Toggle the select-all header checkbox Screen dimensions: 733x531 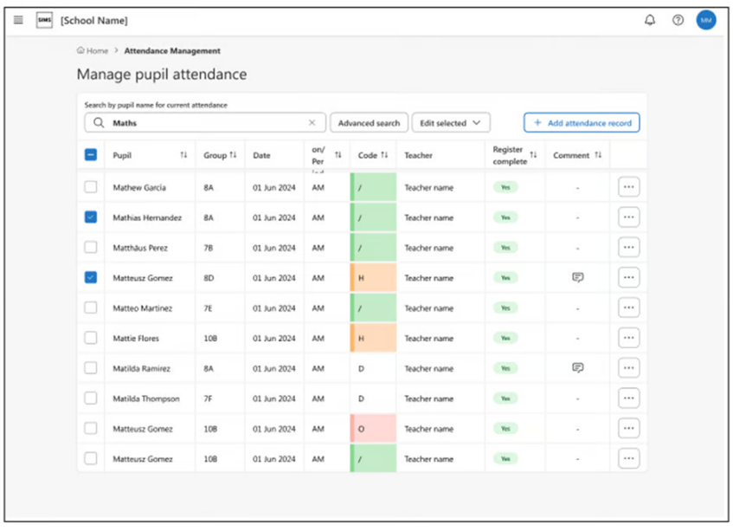coord(91,155)
